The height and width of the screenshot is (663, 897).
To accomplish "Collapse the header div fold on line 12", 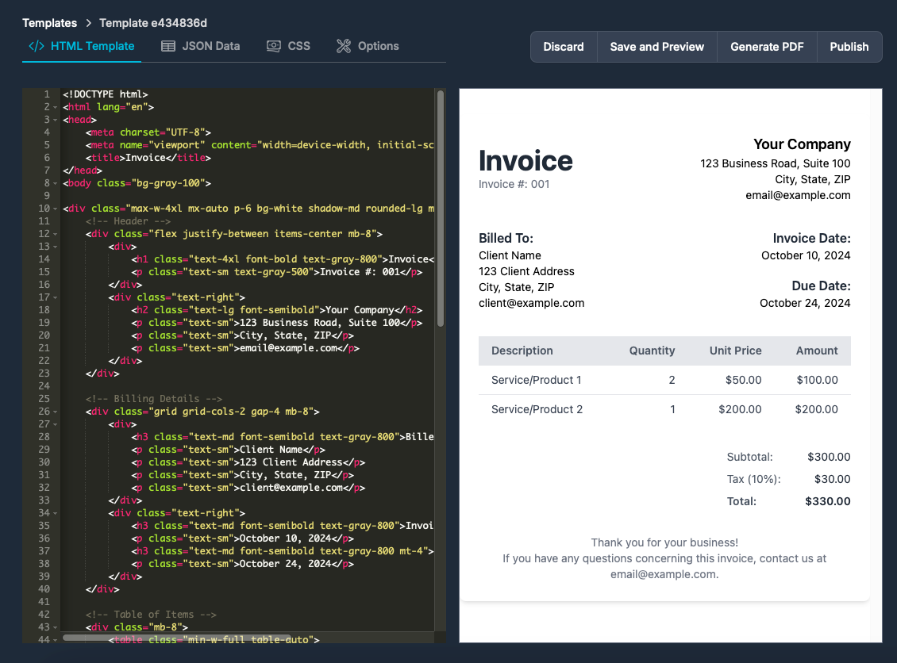I will coord(55,234).
